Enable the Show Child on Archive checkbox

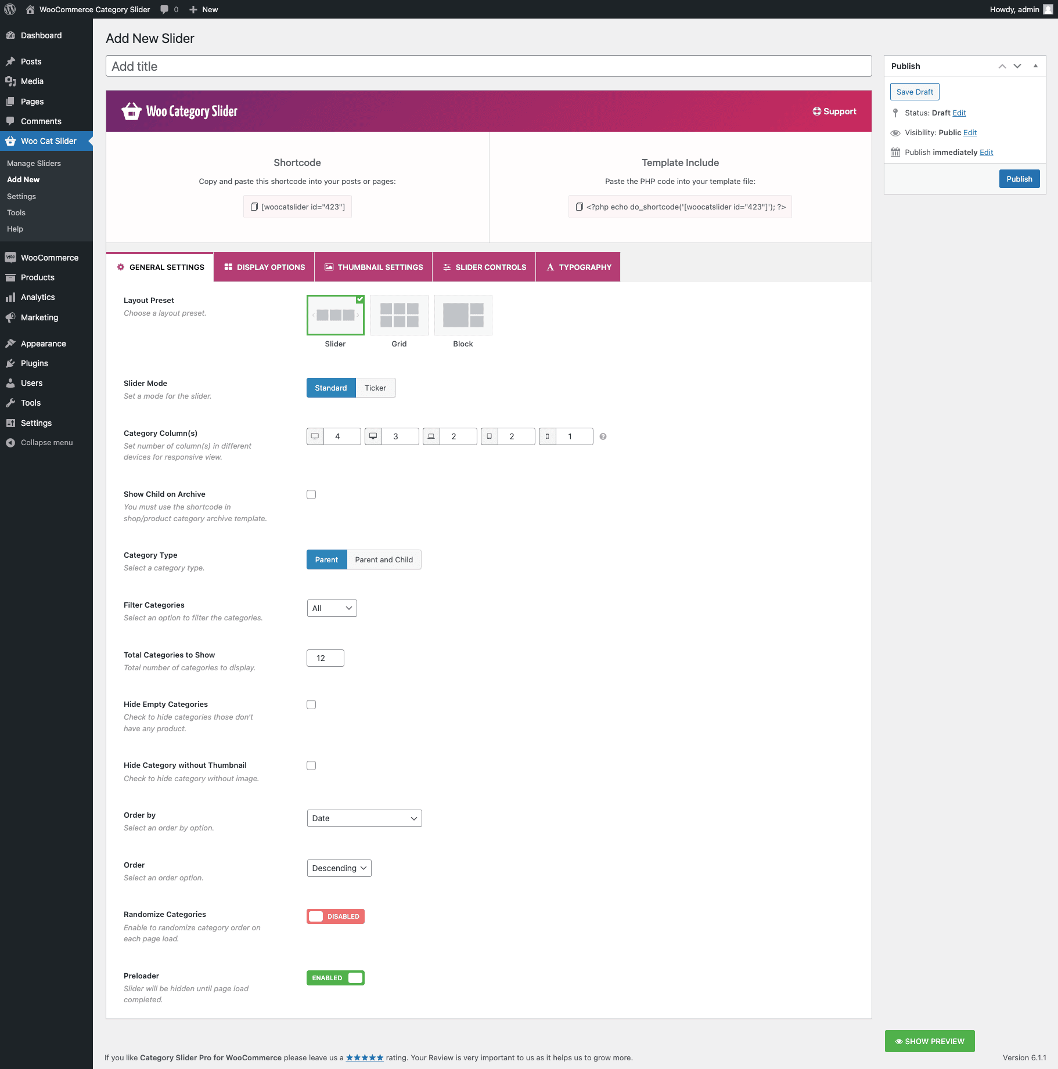pyautogui.click(x=311, y=494)
